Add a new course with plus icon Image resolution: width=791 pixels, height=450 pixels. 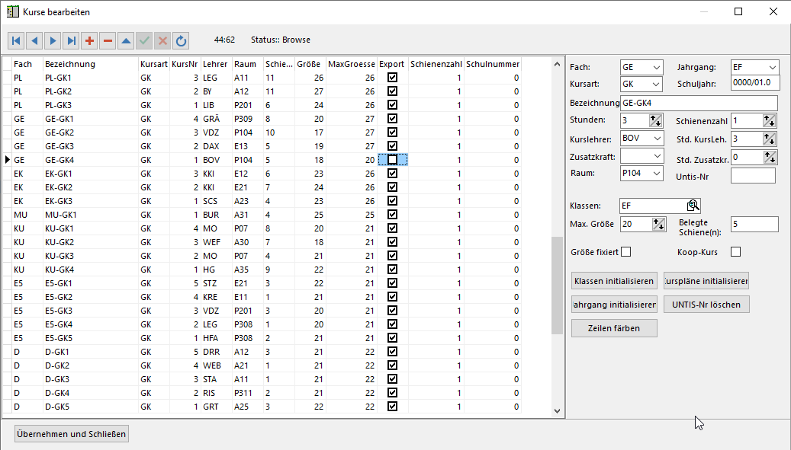pos(90,40)
